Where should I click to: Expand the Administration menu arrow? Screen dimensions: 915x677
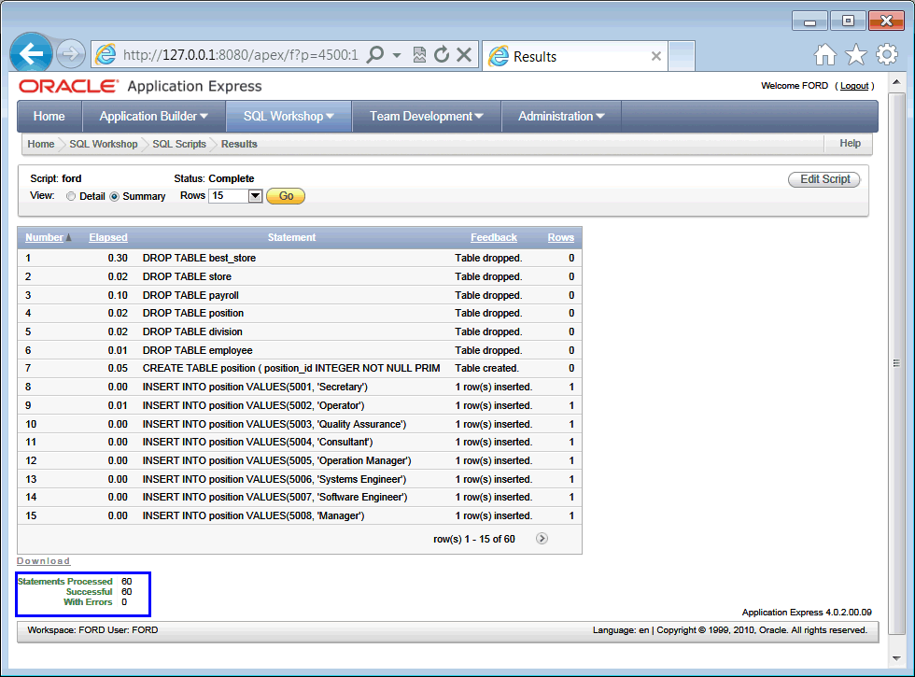599,116
